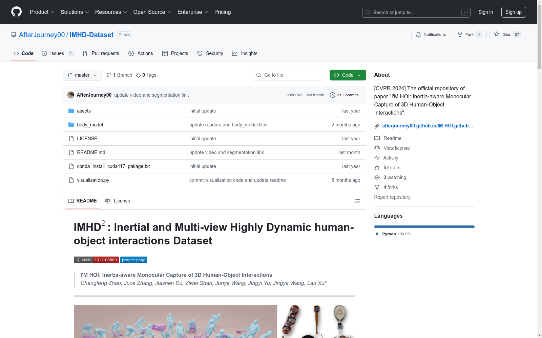This screenshot has width=542, height=338.
Task: Click the README.md file icon
Action: (x=71, y=152)
